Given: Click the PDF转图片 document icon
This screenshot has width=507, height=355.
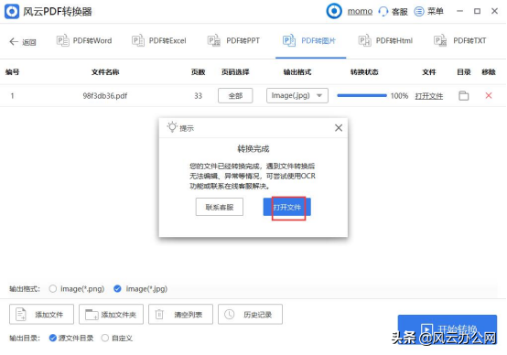Looking at the screenshot, I should (x=289, y=41).
